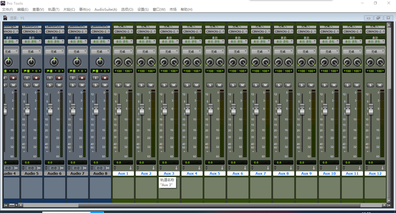Viewport: 396px width, 213px height.
Task: Mute the Audio 6 track
Action: [59, 85]
